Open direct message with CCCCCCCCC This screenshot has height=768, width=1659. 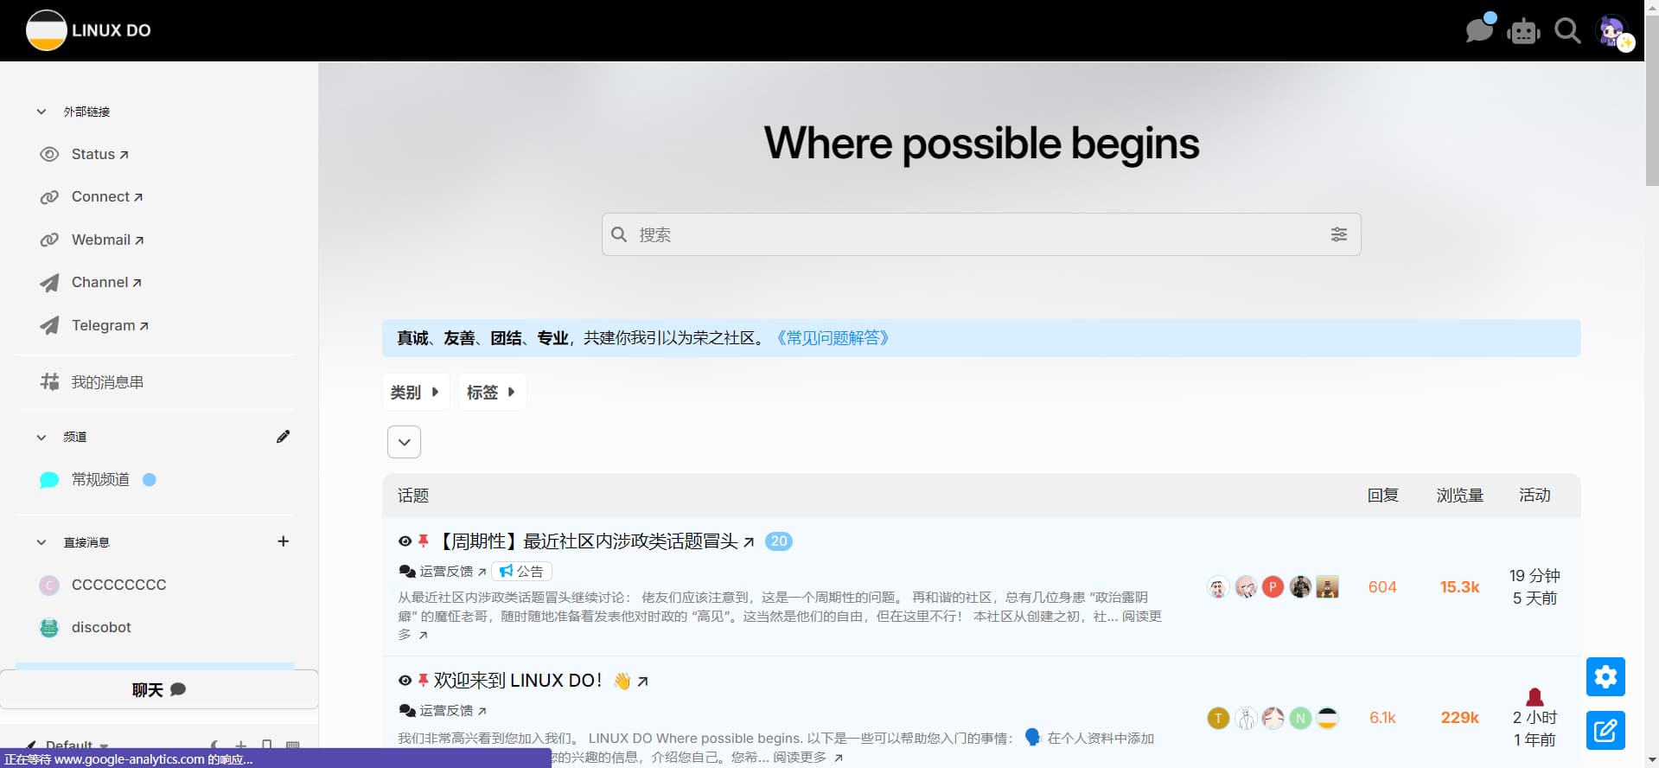(x=118, y=585)
